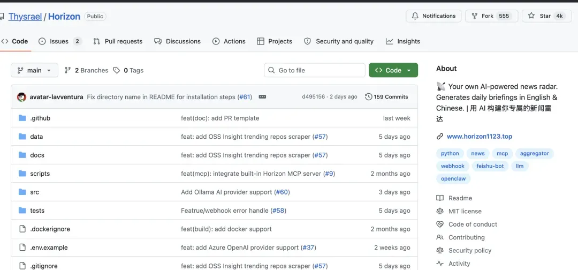The image size is (578, 270).
Task: Select the Code tab
Action: pyautogui.click(x=15, y=41)
